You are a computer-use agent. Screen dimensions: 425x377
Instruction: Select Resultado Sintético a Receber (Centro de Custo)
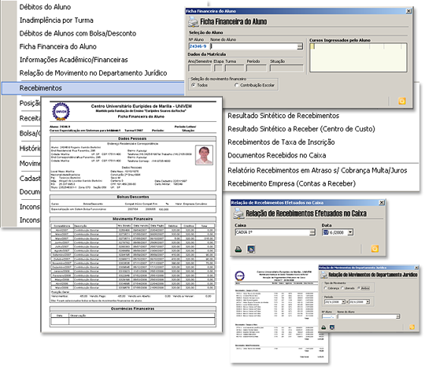(301, 129)
